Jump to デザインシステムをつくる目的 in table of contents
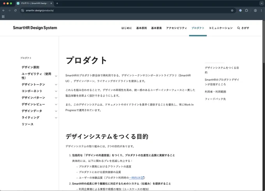Image resolution: width=265 pixels, height=191 pixels. click(x=222, y=70)
